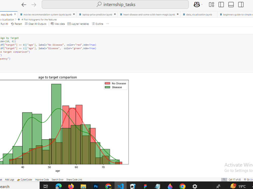Click the No Disease red legend swatch
Screen dimensions: 253x189
[x=108, y=83]
